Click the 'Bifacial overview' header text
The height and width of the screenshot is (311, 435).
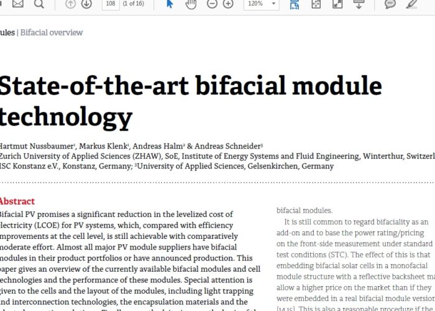click(52, 32)
